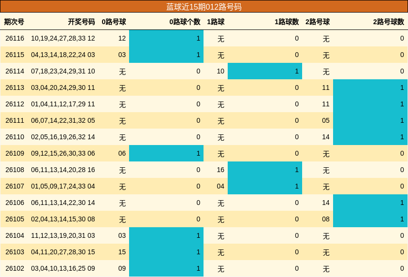Click highlighted 1路球数 cell in row 26114
This screenshot has width=408, height=277.
coord(265,71)
